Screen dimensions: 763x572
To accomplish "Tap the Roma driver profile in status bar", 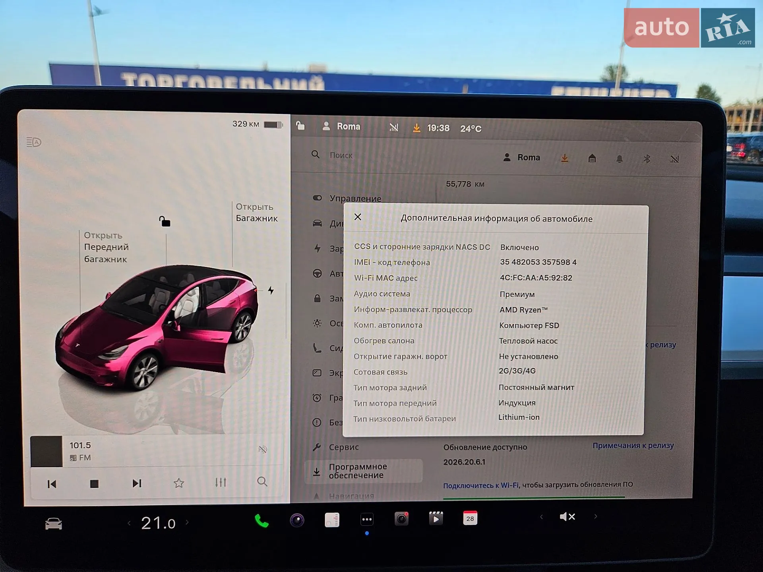I will [341, 126].
